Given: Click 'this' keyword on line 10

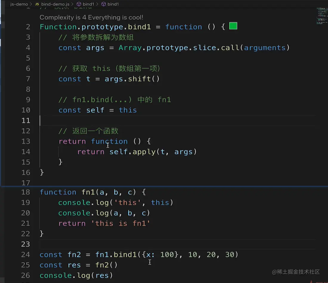Looking at the screenshot, I should click(x=128, y=110).
